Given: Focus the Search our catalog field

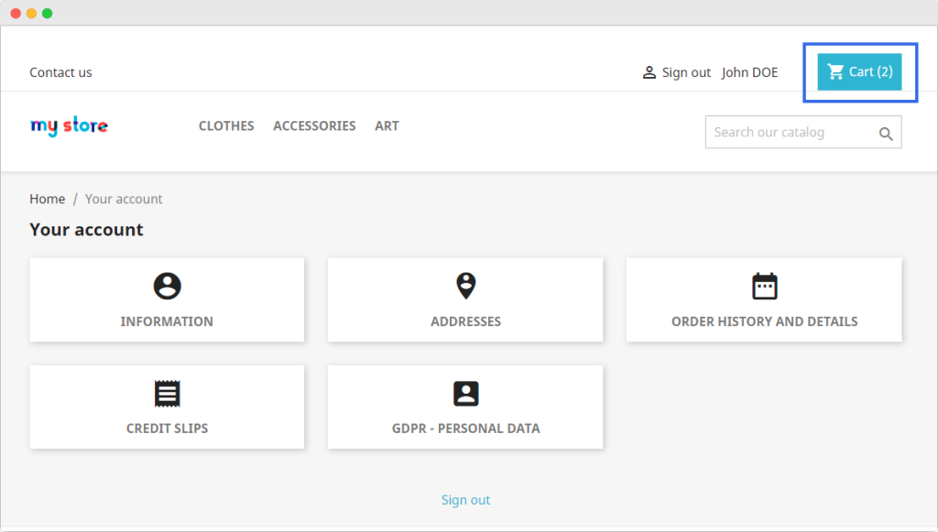Looking at the screenshot, I should pos(788,133).
